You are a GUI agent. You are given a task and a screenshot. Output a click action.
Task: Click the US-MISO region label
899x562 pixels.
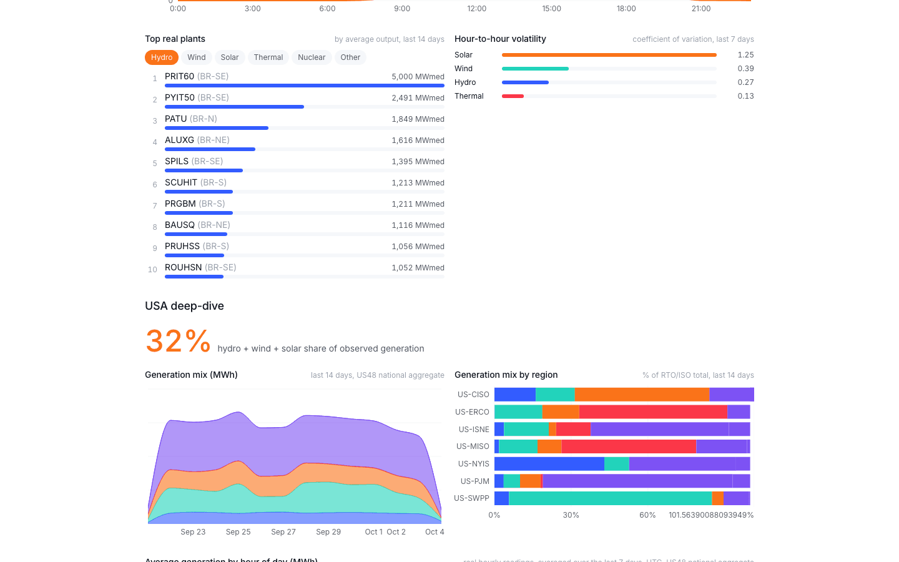pyautogui.click(x=473, y=446)
